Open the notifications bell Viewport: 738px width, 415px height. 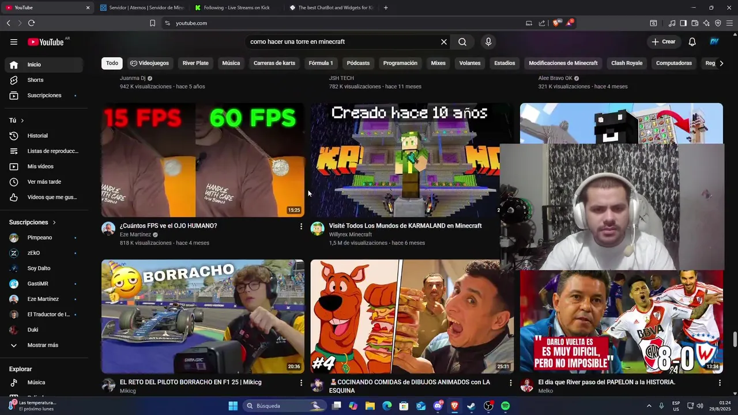pos(692,41)
